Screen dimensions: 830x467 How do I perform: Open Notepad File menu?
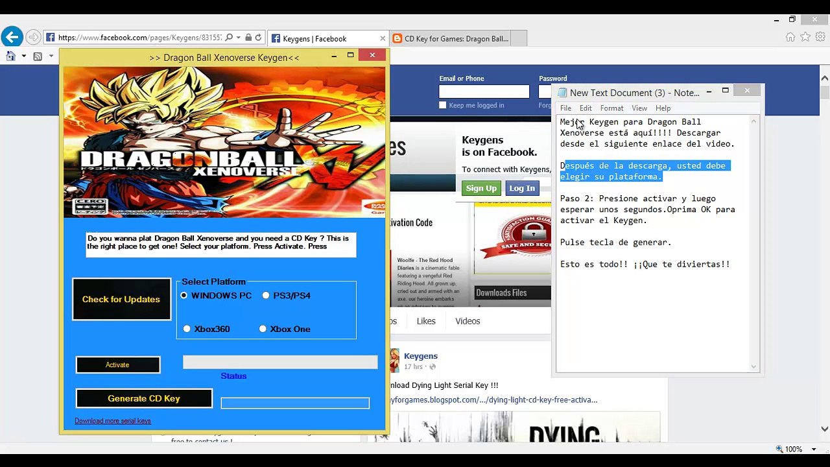click(x=565, y=108)
